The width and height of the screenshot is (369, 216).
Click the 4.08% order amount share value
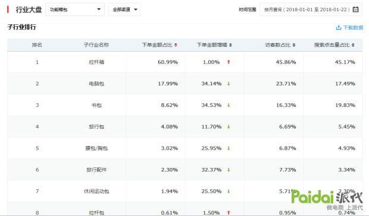[170, 126]
